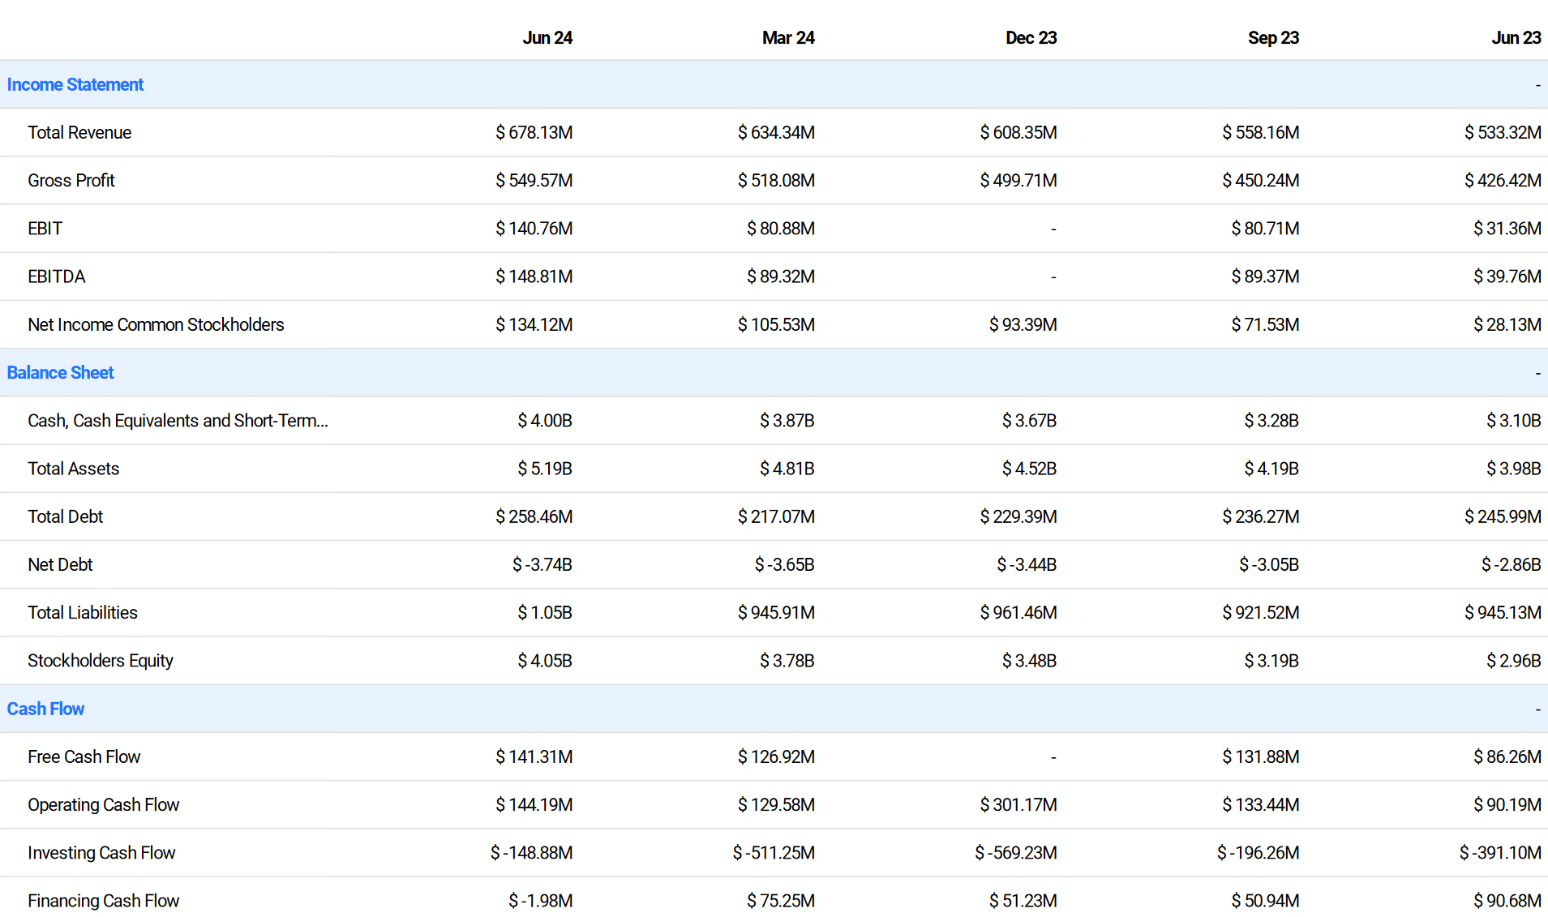Select Net Income value $ 93.39M
This screenshot has width=1548, height=917.
pyautogui.click(x=1023, y=324)
